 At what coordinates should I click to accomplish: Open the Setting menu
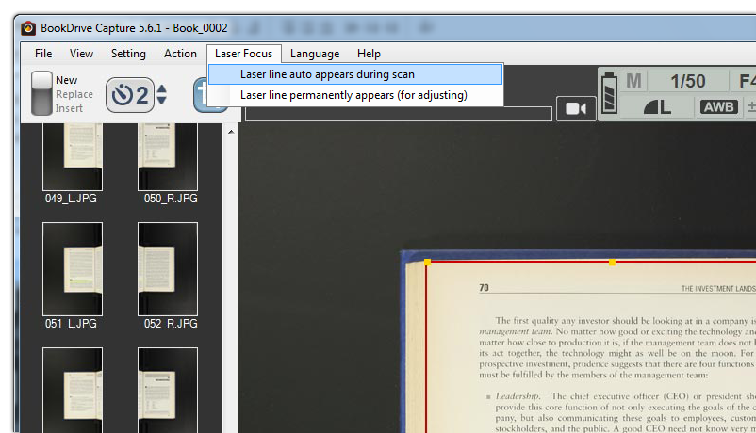[x=128, y=54]
